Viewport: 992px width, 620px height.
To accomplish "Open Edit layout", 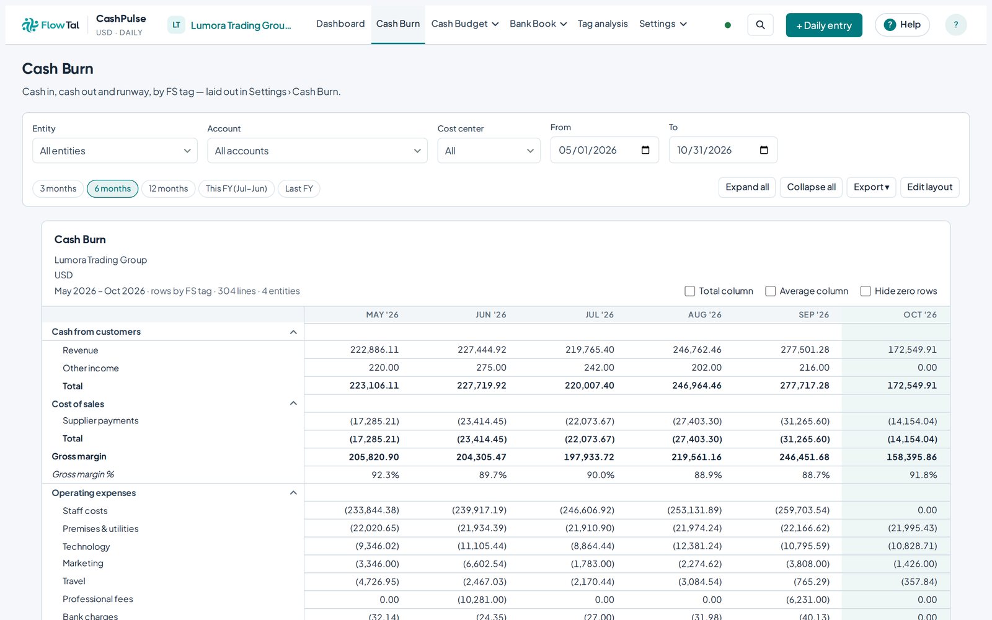I will [x=929, y=187].
